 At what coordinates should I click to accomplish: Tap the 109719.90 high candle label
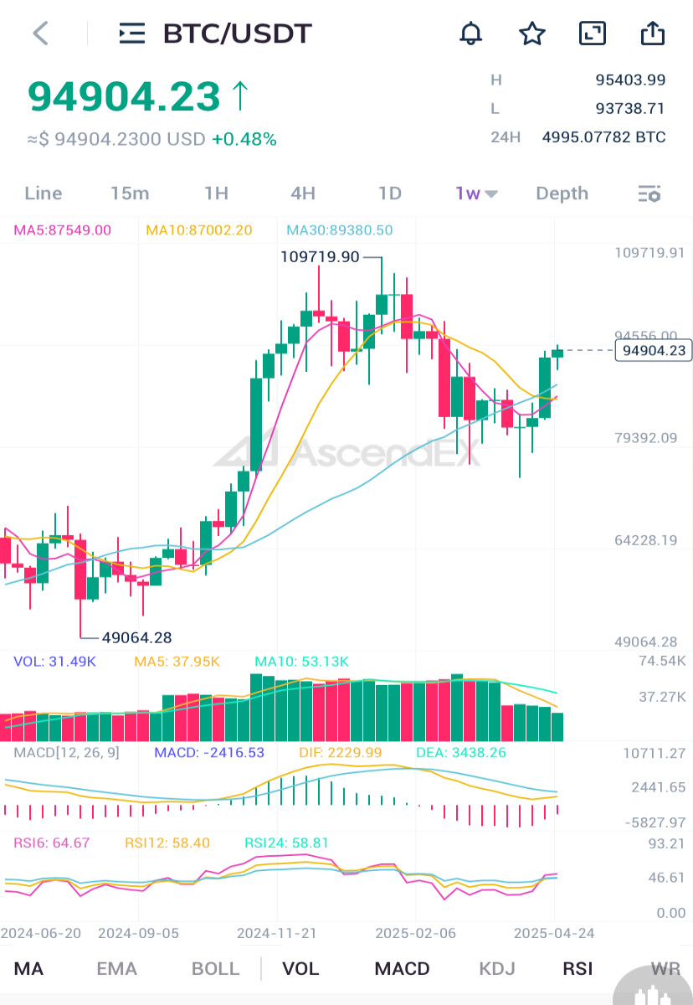tap(320, 257)
